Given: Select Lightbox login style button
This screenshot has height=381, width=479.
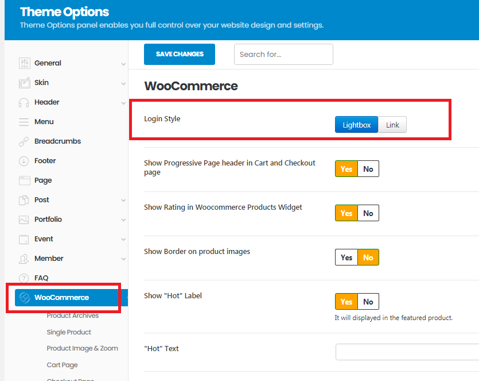Looking at the screenshot, I should coord(356,125).
